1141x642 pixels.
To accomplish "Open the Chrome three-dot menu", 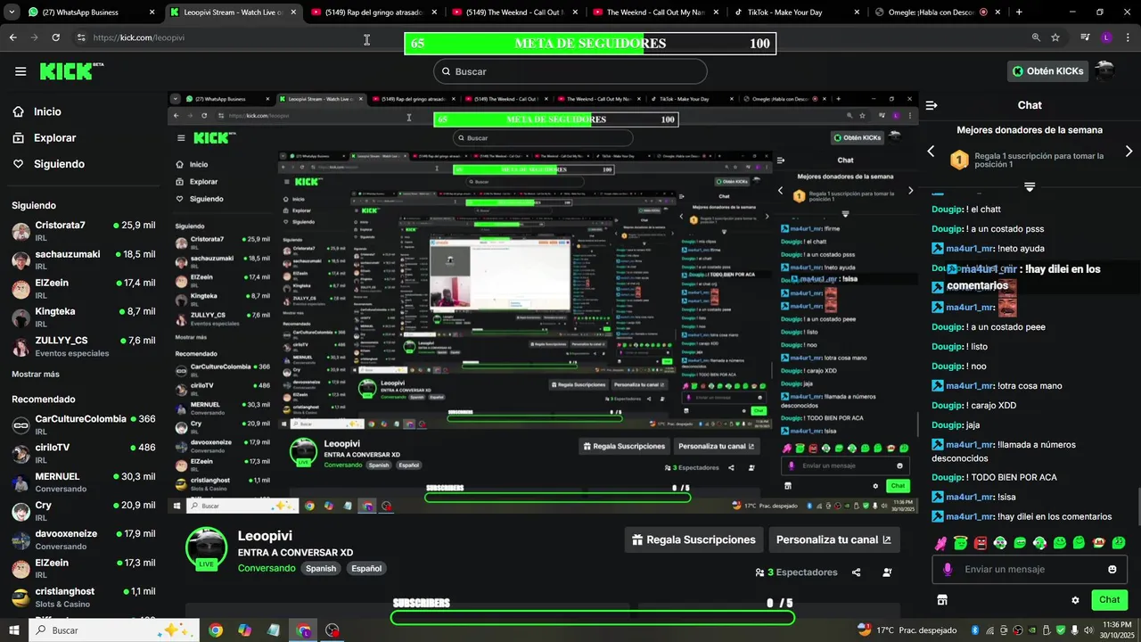I will 1127,37.
